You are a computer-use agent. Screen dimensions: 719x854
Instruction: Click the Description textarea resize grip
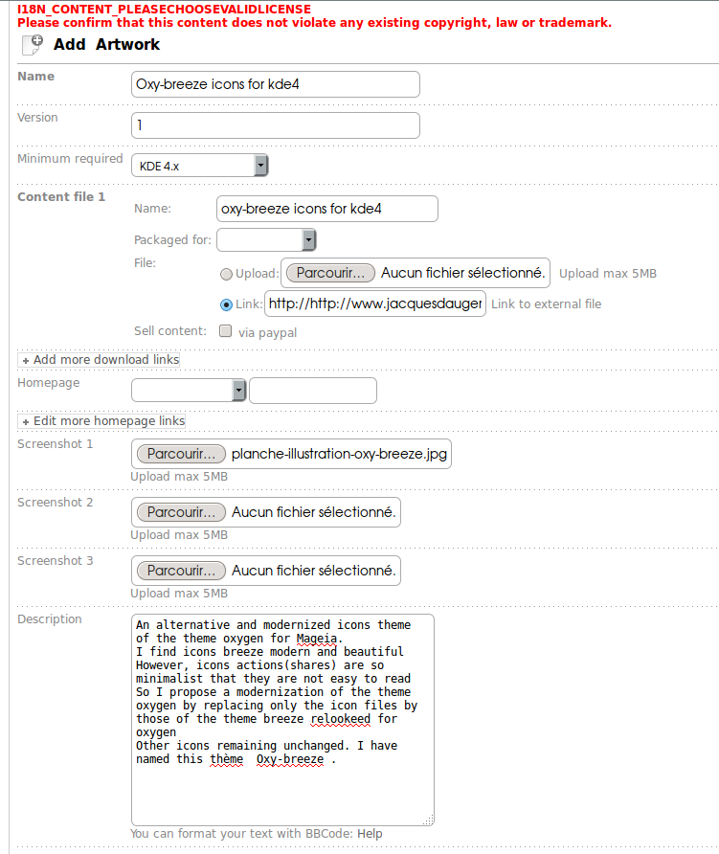(x=429, y=820)
